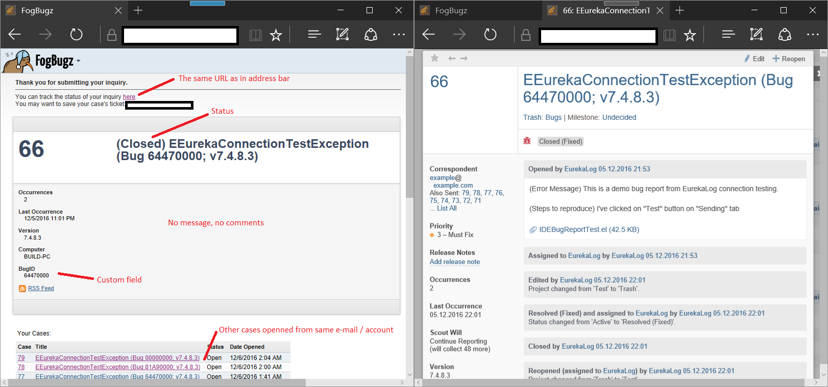
Task: Open the 'here' inquiry tracking link
Action: 129,97
